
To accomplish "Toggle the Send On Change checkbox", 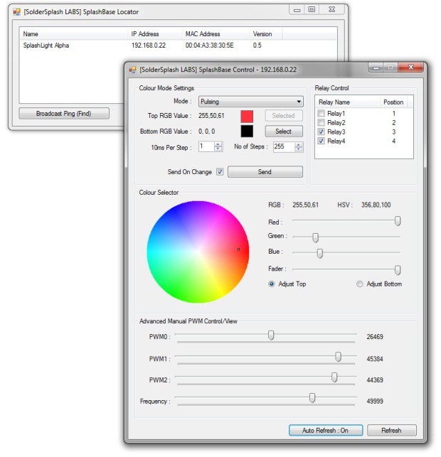I will 220,172.
